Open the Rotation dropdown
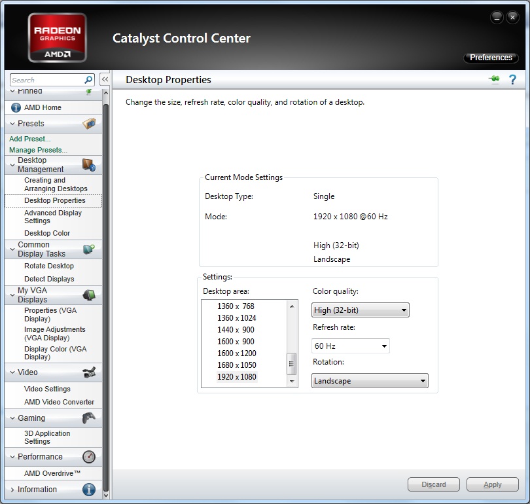Screen dimensions: 530x504 coord(370,381)
